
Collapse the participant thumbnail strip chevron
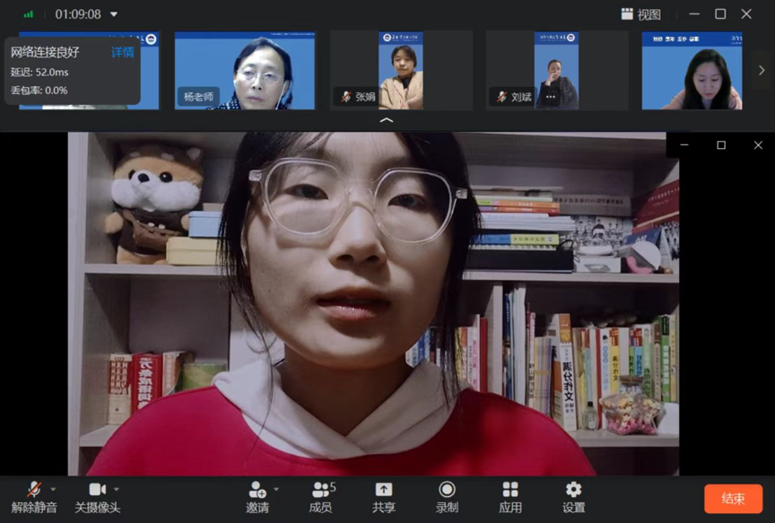(387, 119)
